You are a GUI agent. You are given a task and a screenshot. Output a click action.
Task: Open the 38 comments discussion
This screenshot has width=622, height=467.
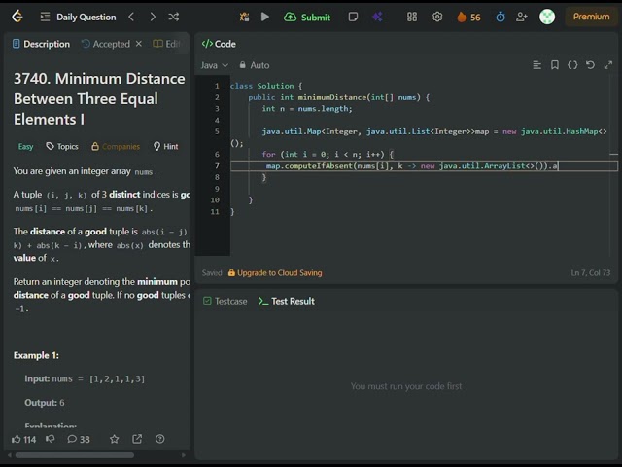(79, 439)
